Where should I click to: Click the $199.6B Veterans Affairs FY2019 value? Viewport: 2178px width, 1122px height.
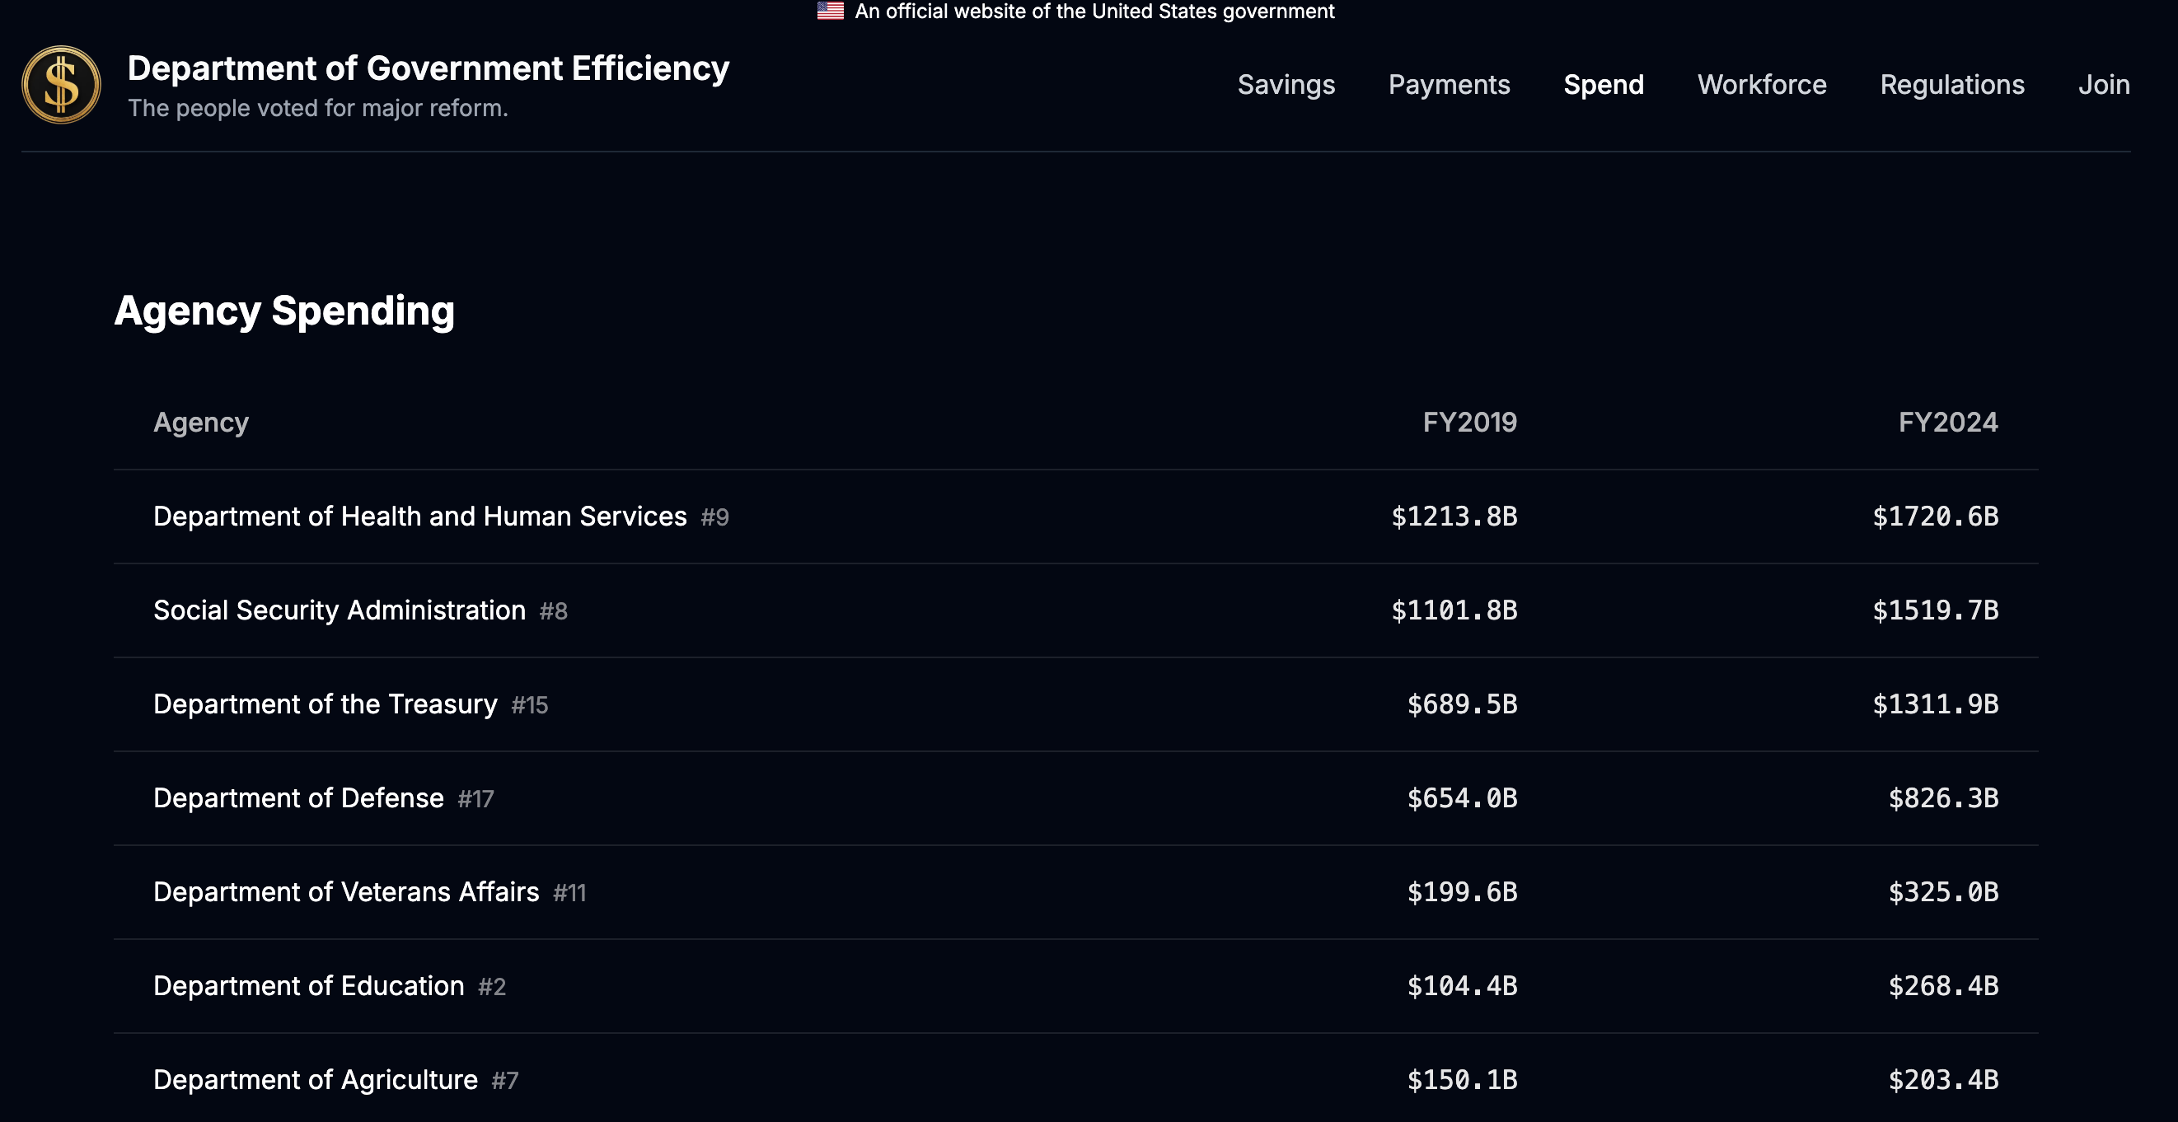tap(1462, 892)
